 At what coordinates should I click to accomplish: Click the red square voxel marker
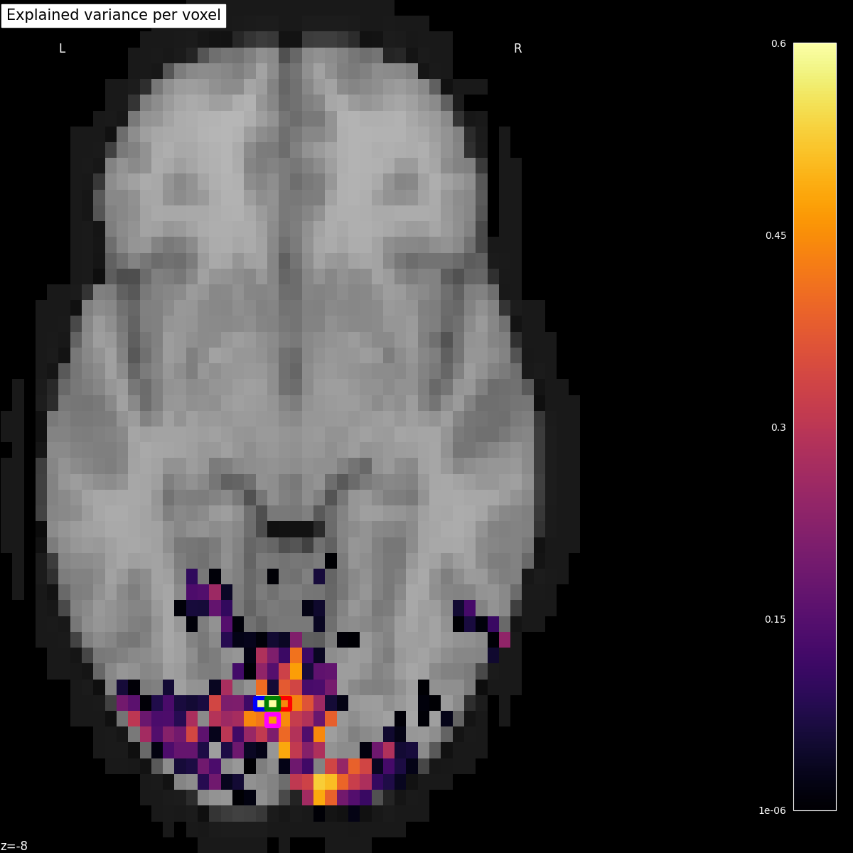[x=284, y=704]
